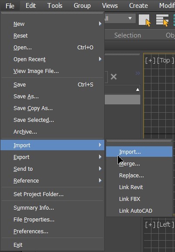This screenshot has width=175, height=252.
Task: Clear the explorer search with the X icon
Action: pos(113,77)
